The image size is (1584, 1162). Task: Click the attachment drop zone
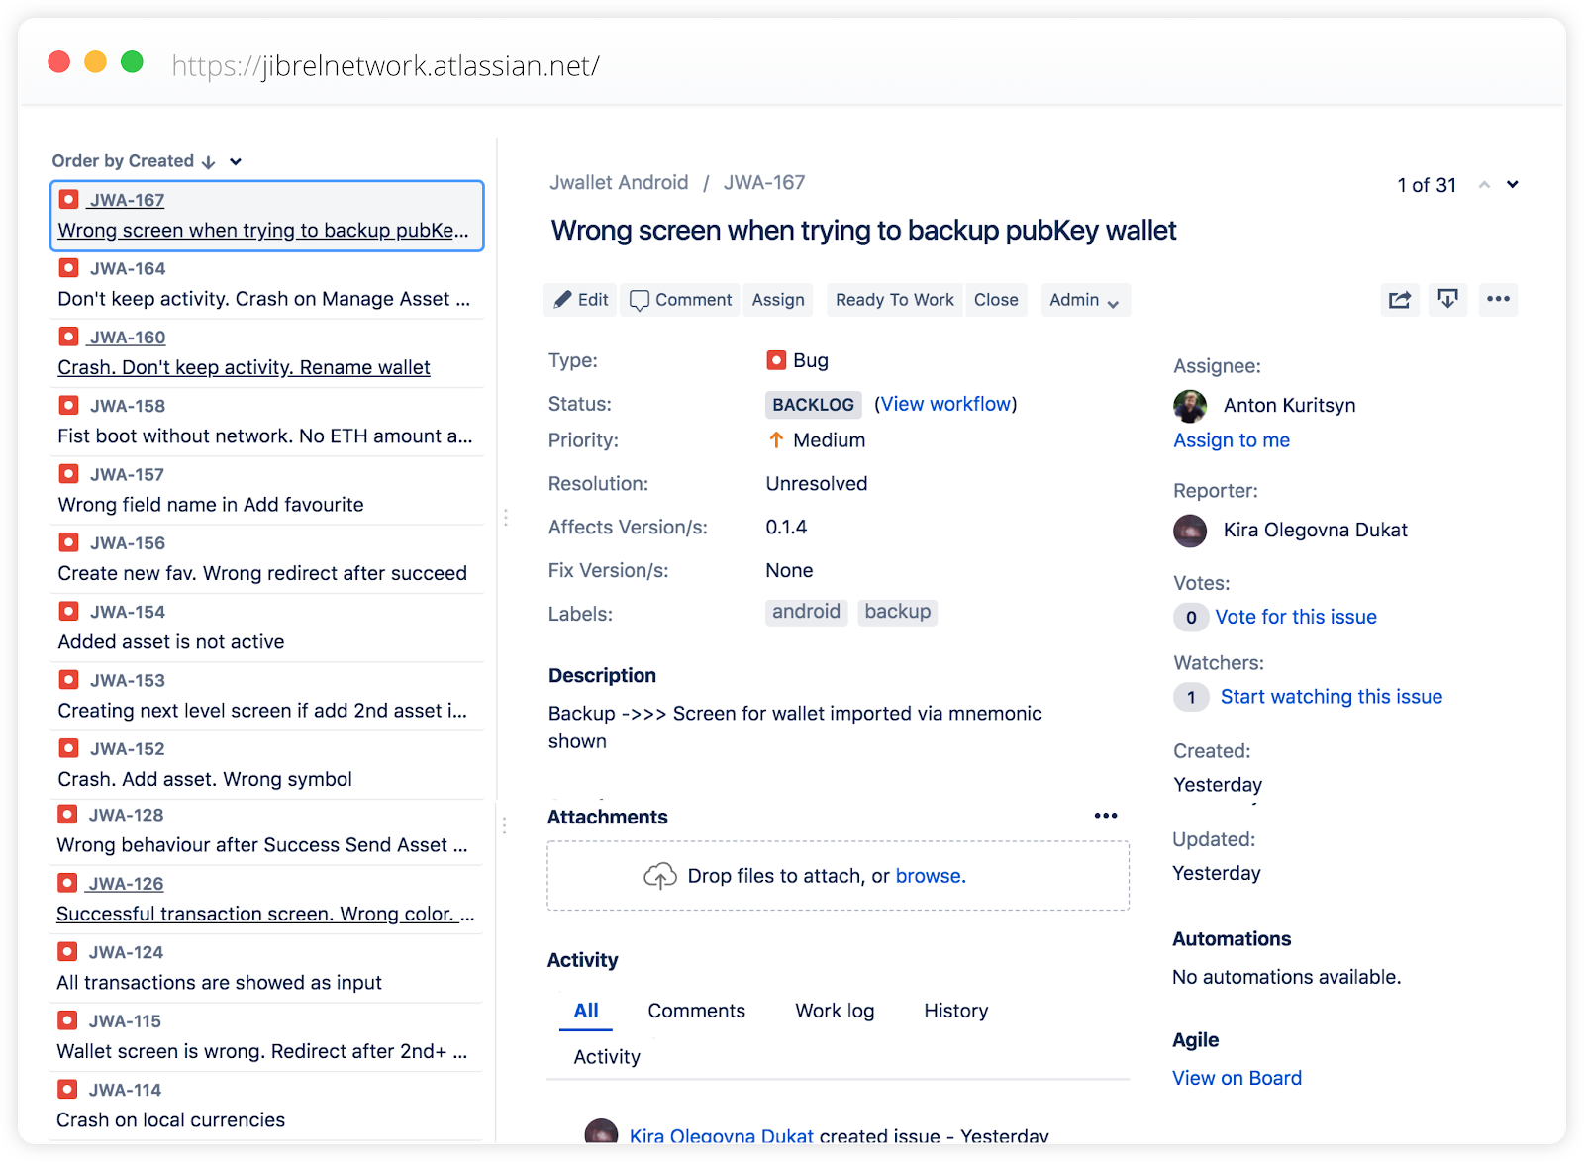[x=839, y=876]
